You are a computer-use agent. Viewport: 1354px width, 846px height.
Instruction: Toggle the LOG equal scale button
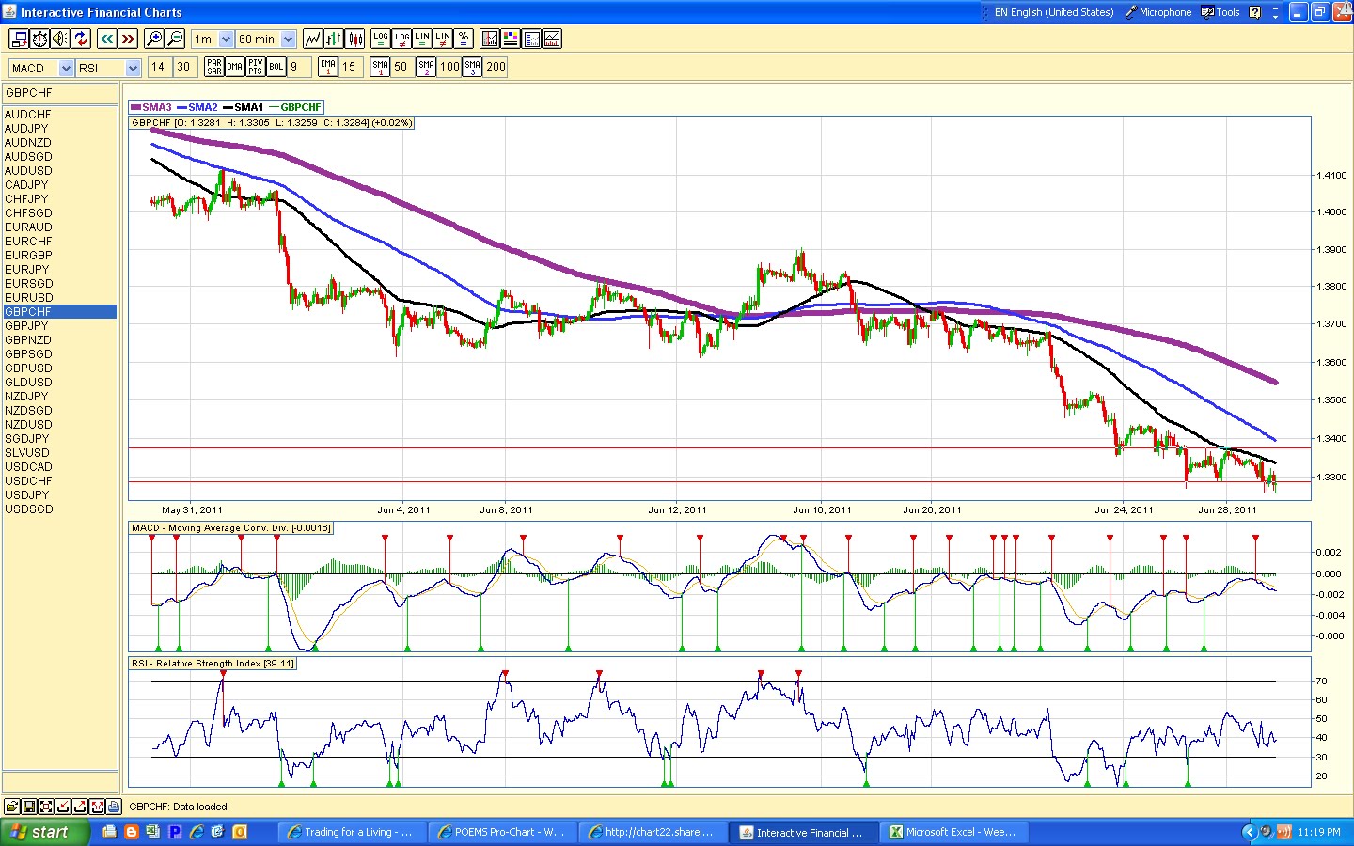point(381,39)
